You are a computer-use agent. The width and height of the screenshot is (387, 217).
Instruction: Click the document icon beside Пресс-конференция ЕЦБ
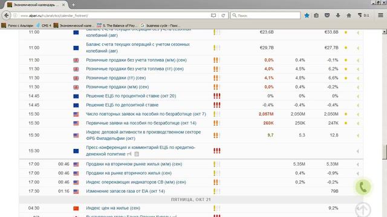pos(137,154)
